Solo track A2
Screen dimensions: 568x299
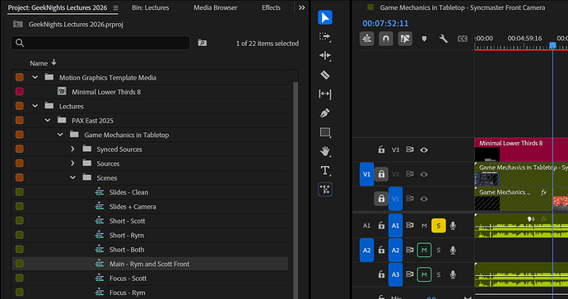click(x=438, y=250)
